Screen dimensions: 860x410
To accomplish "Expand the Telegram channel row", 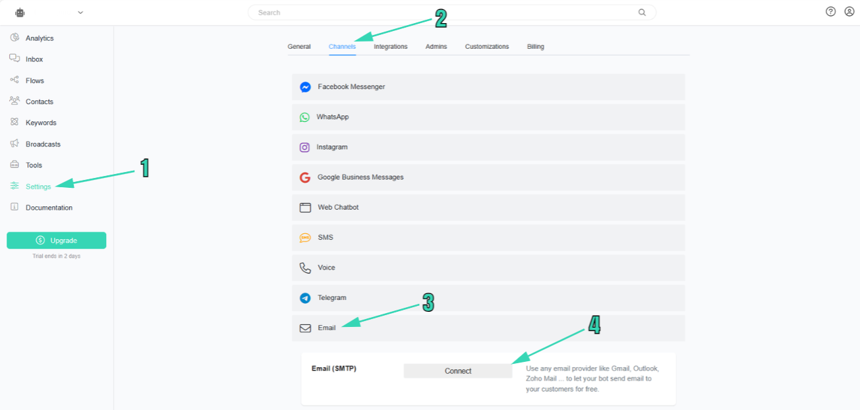I will (488, 298).
